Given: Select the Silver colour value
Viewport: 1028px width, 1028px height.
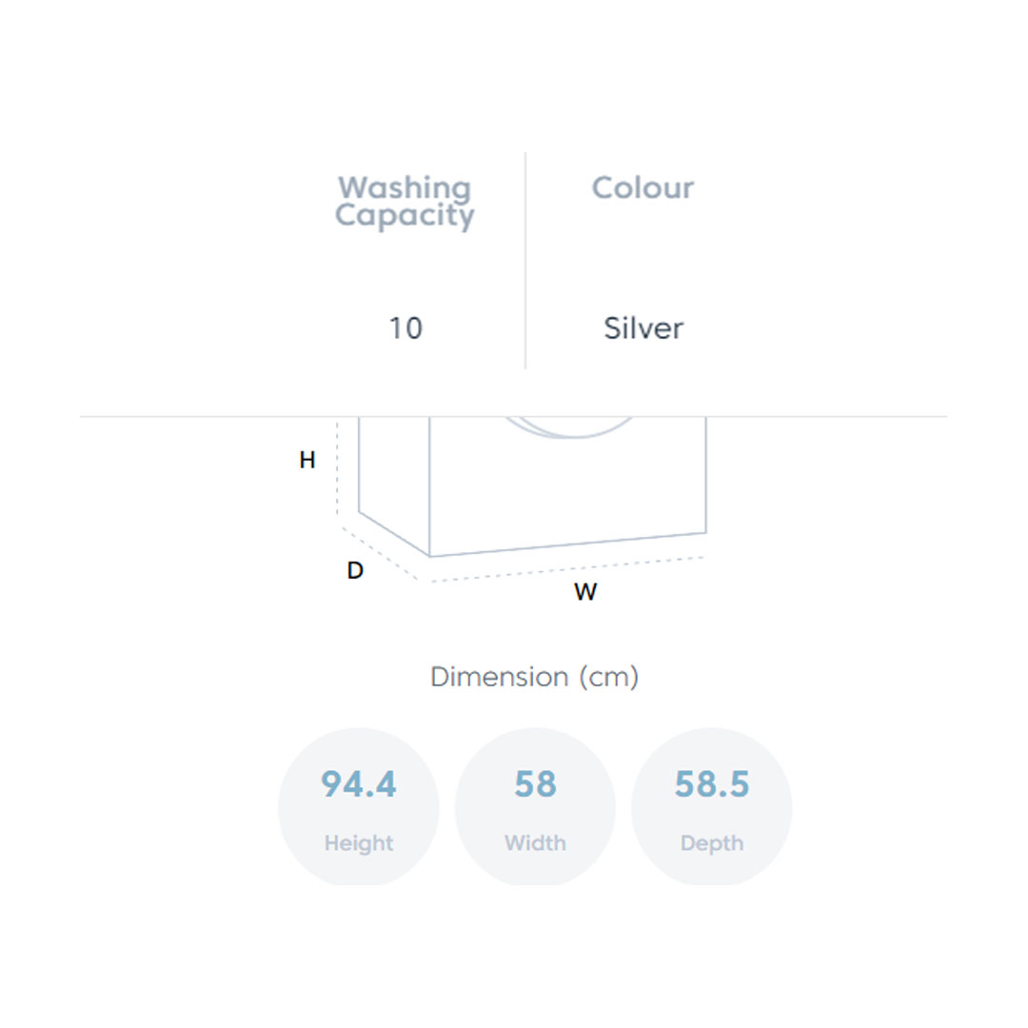Looking at the screenshot, I should 643,328.
